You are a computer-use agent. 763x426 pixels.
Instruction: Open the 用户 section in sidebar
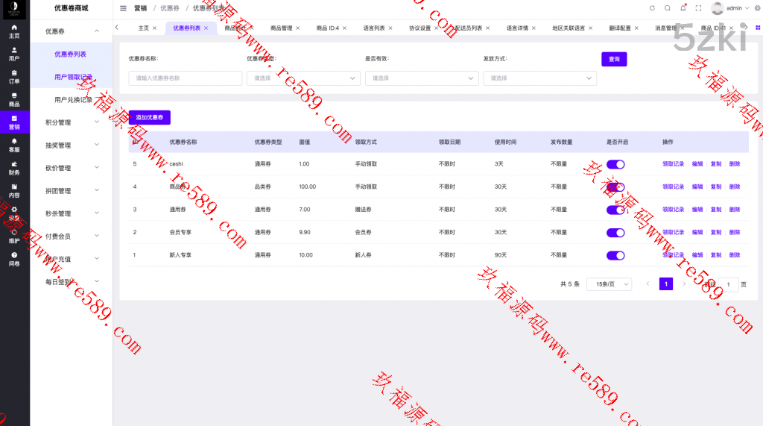pos(14,54)
